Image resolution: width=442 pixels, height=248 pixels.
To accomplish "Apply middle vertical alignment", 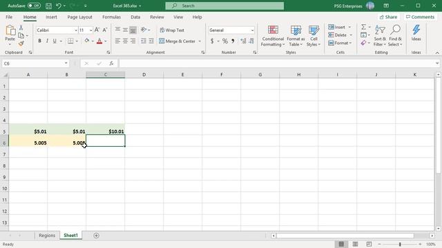I will [125, 30].
